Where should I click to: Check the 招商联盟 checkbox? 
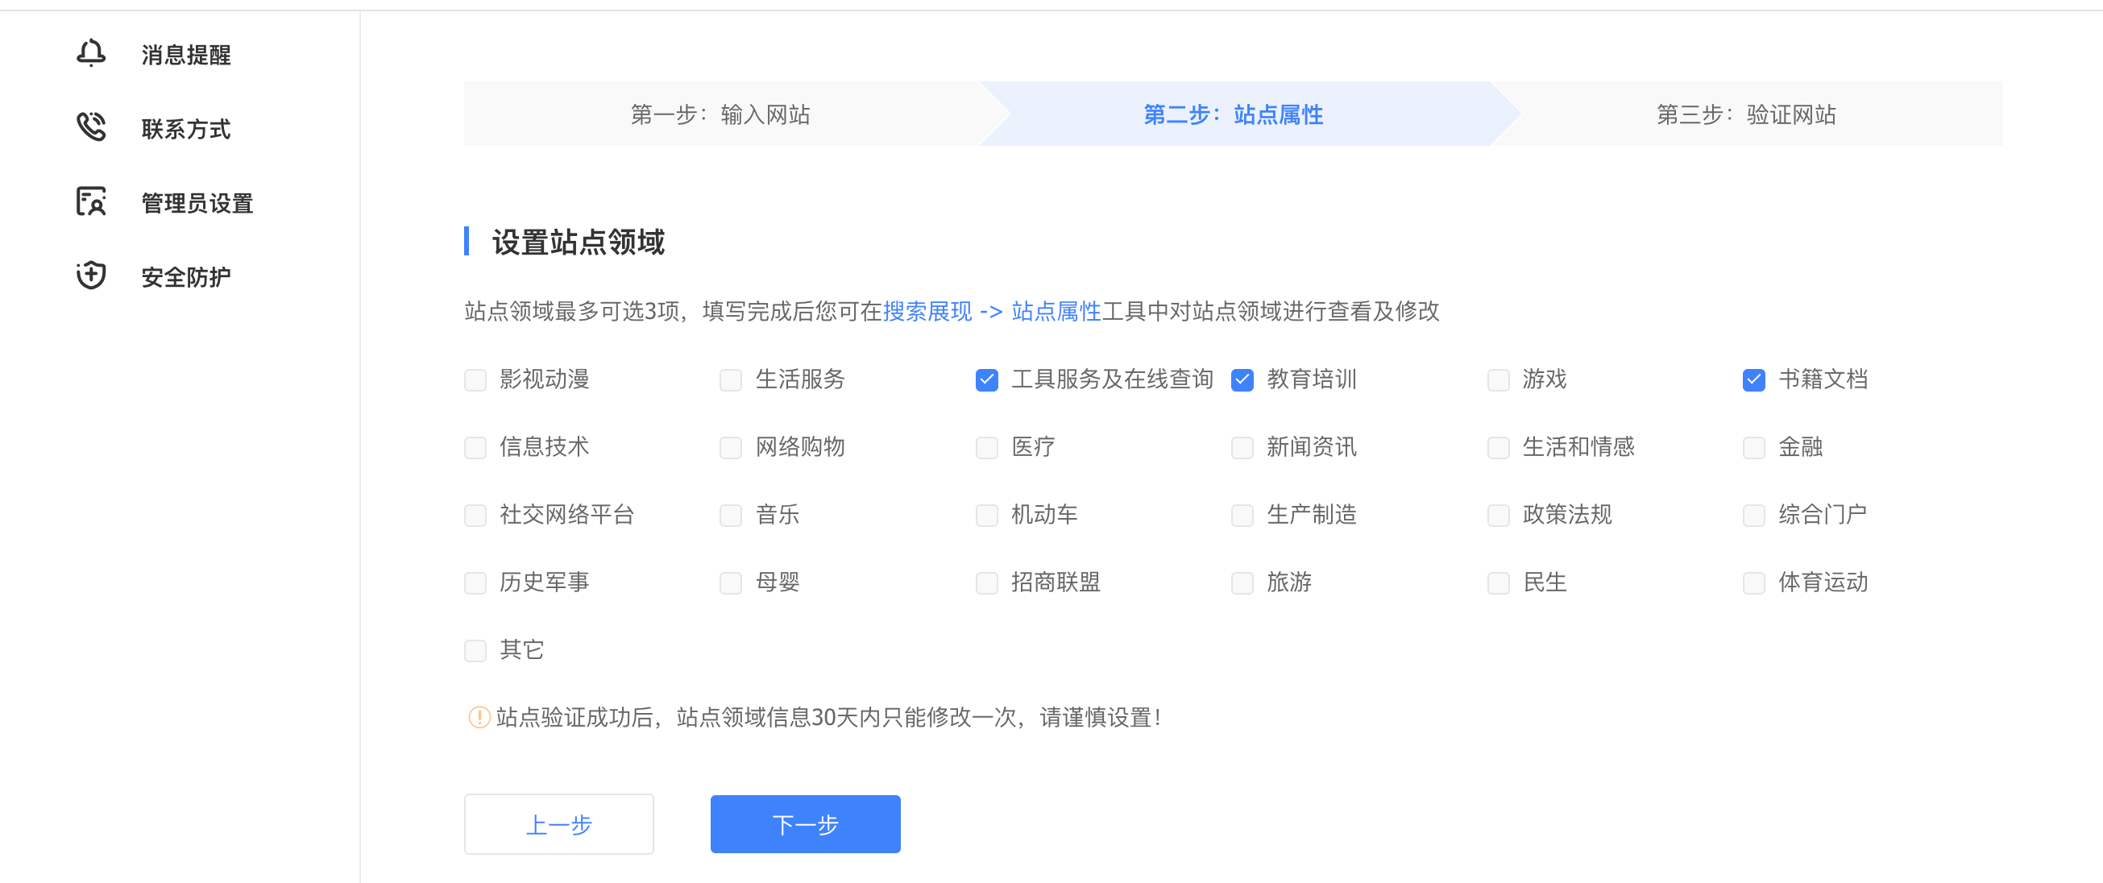[987, 583]
